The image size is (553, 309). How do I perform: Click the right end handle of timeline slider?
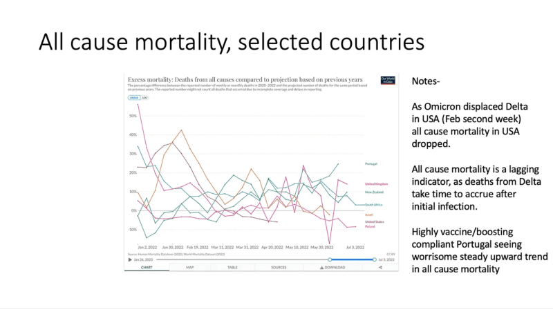pos(375,260)
